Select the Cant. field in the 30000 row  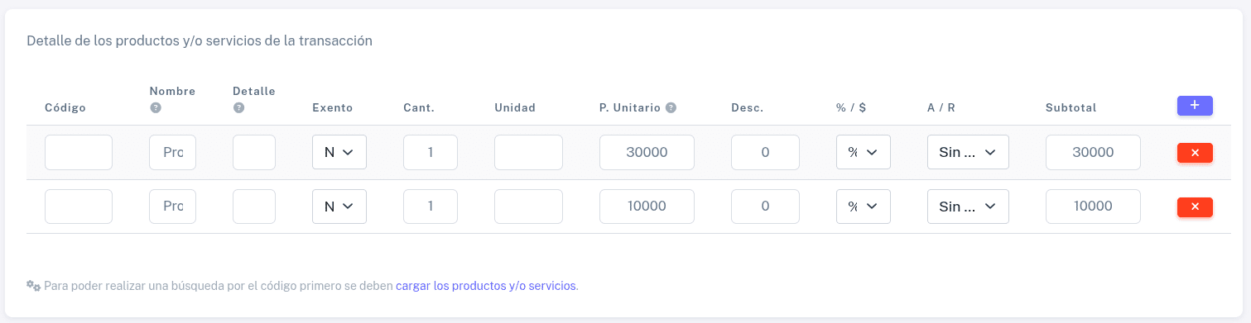point(431,152)
